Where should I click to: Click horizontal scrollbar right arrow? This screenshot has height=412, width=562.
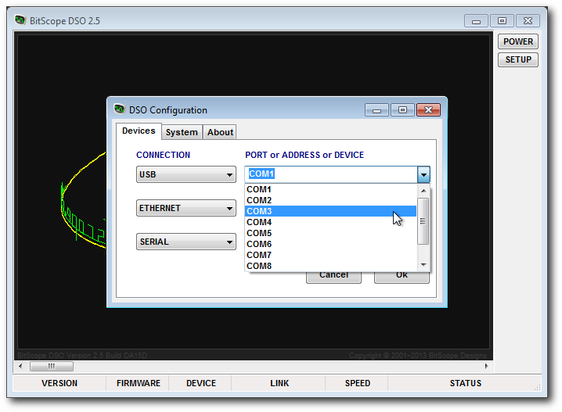coord(486,366)
